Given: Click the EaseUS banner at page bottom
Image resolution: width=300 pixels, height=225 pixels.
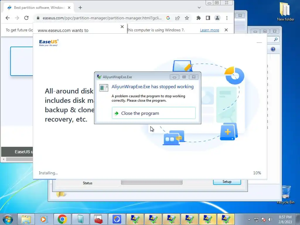Looking at the screenshot, I should click(17, 152).
